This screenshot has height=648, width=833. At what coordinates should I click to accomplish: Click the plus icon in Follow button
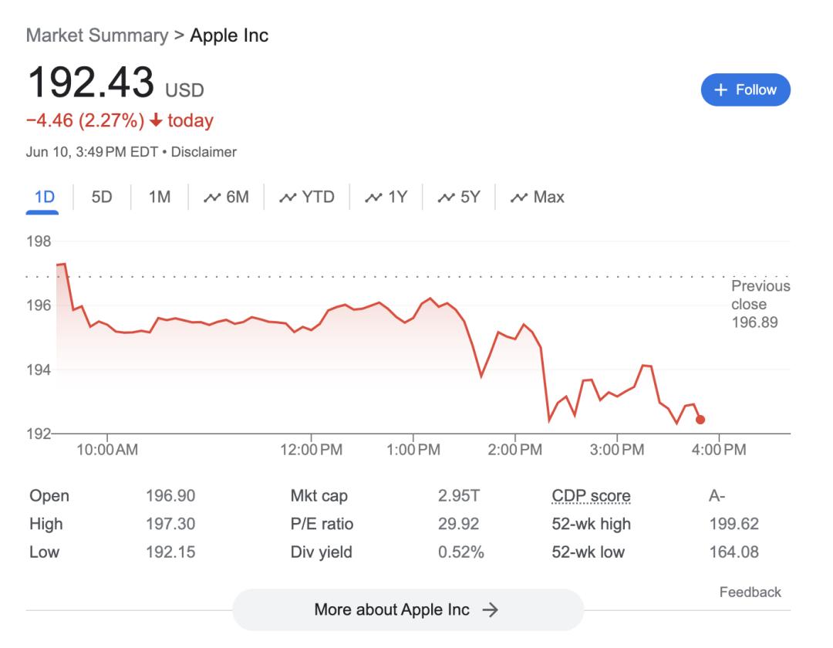[720, 89]
